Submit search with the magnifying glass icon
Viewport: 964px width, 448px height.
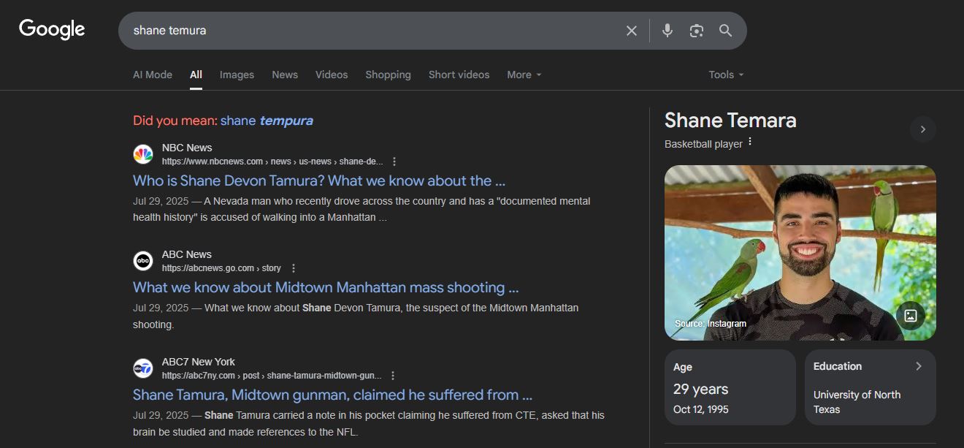[725, 31]
